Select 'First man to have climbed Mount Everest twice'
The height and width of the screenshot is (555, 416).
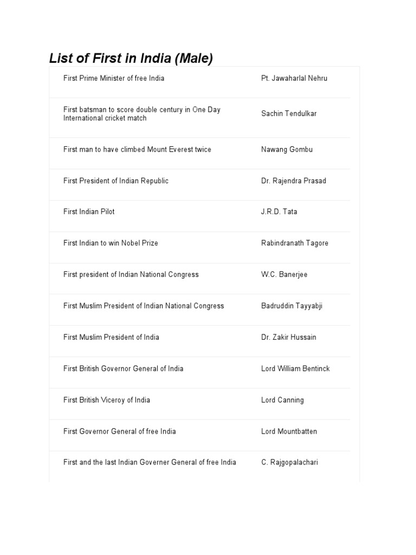point(137,150)
